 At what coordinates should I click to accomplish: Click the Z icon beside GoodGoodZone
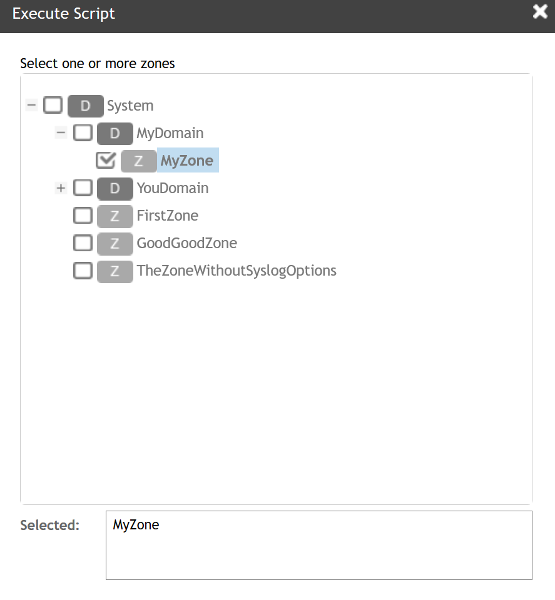point(115,243)
